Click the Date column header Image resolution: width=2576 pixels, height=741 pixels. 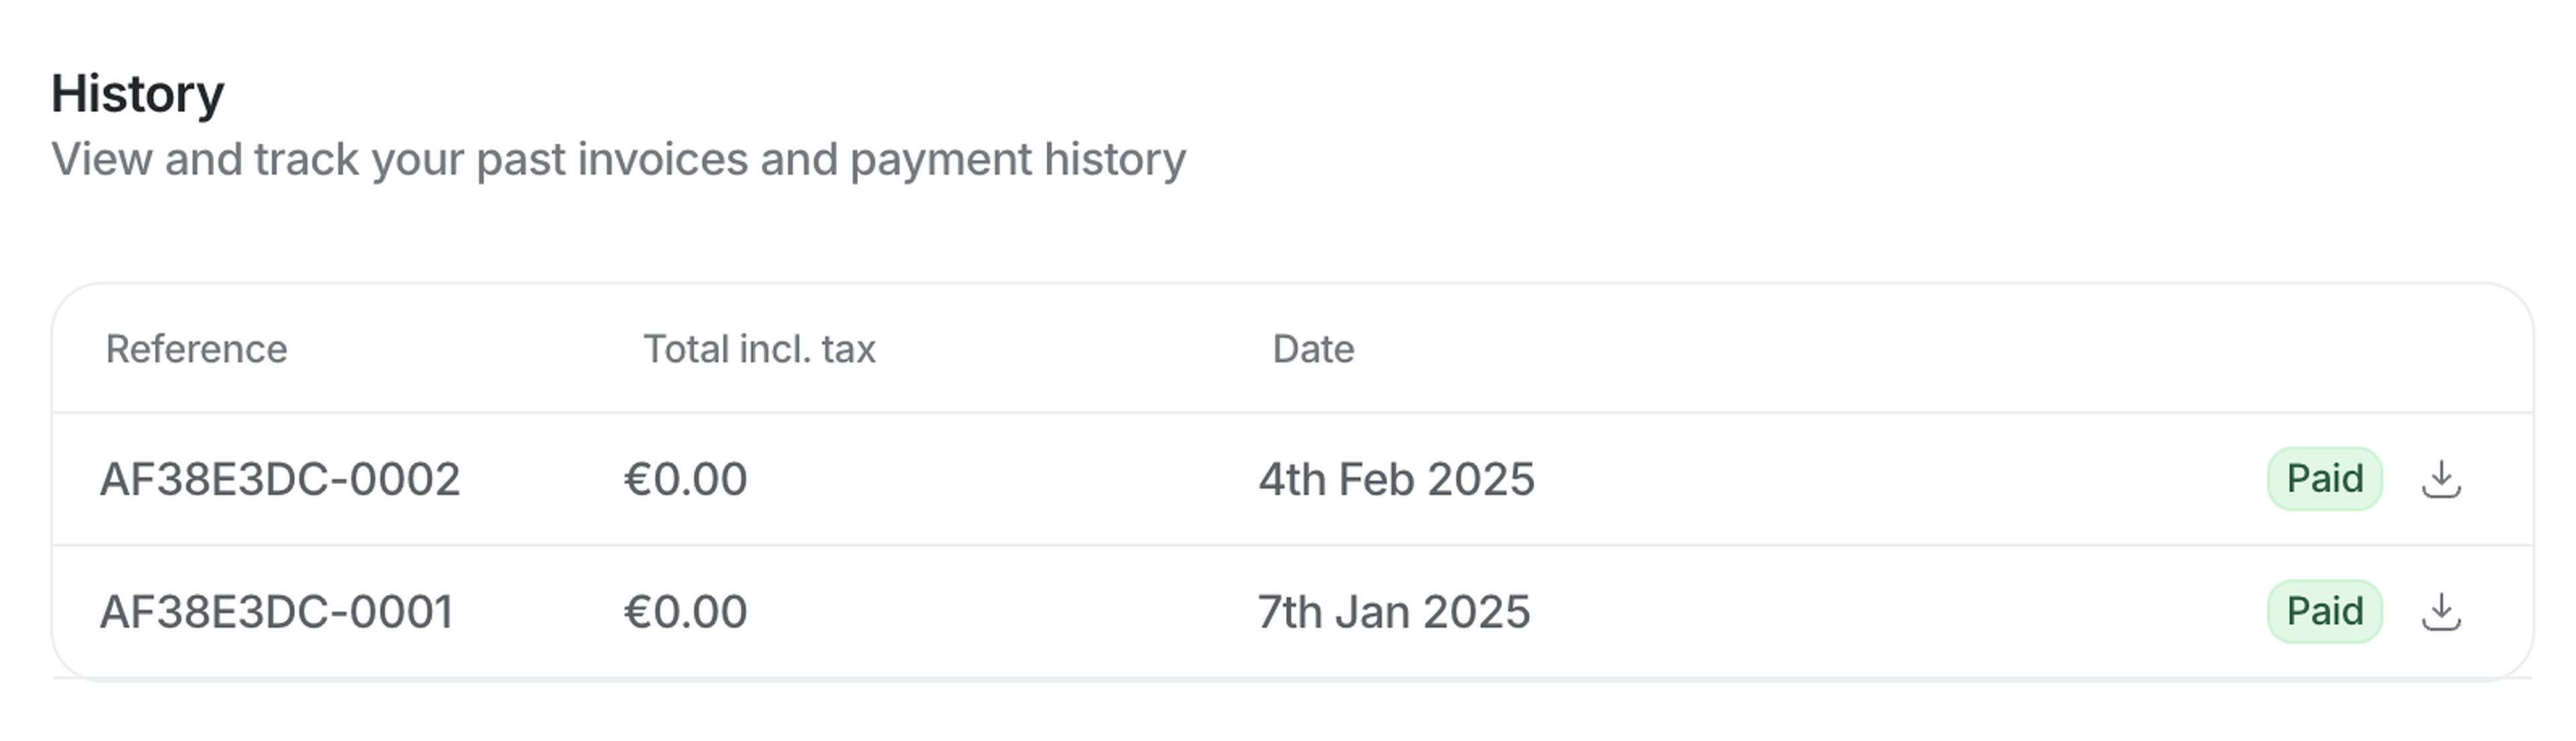1313,349
